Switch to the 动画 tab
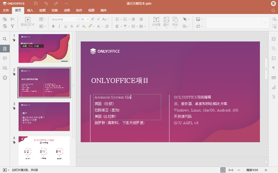 click(x=67, y=10)
